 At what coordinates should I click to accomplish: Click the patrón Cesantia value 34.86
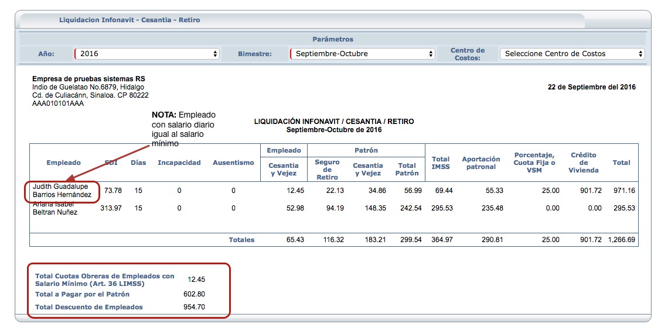coord(377,191)
